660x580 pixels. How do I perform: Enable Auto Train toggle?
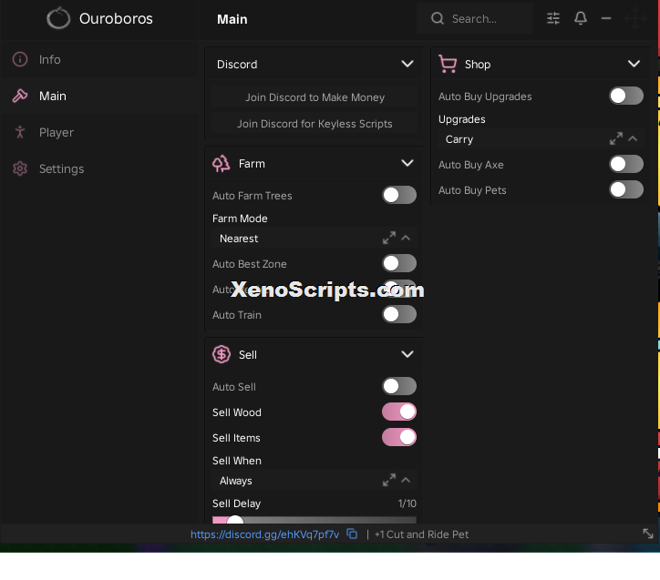pyautogui.click(x=399, y=314)
